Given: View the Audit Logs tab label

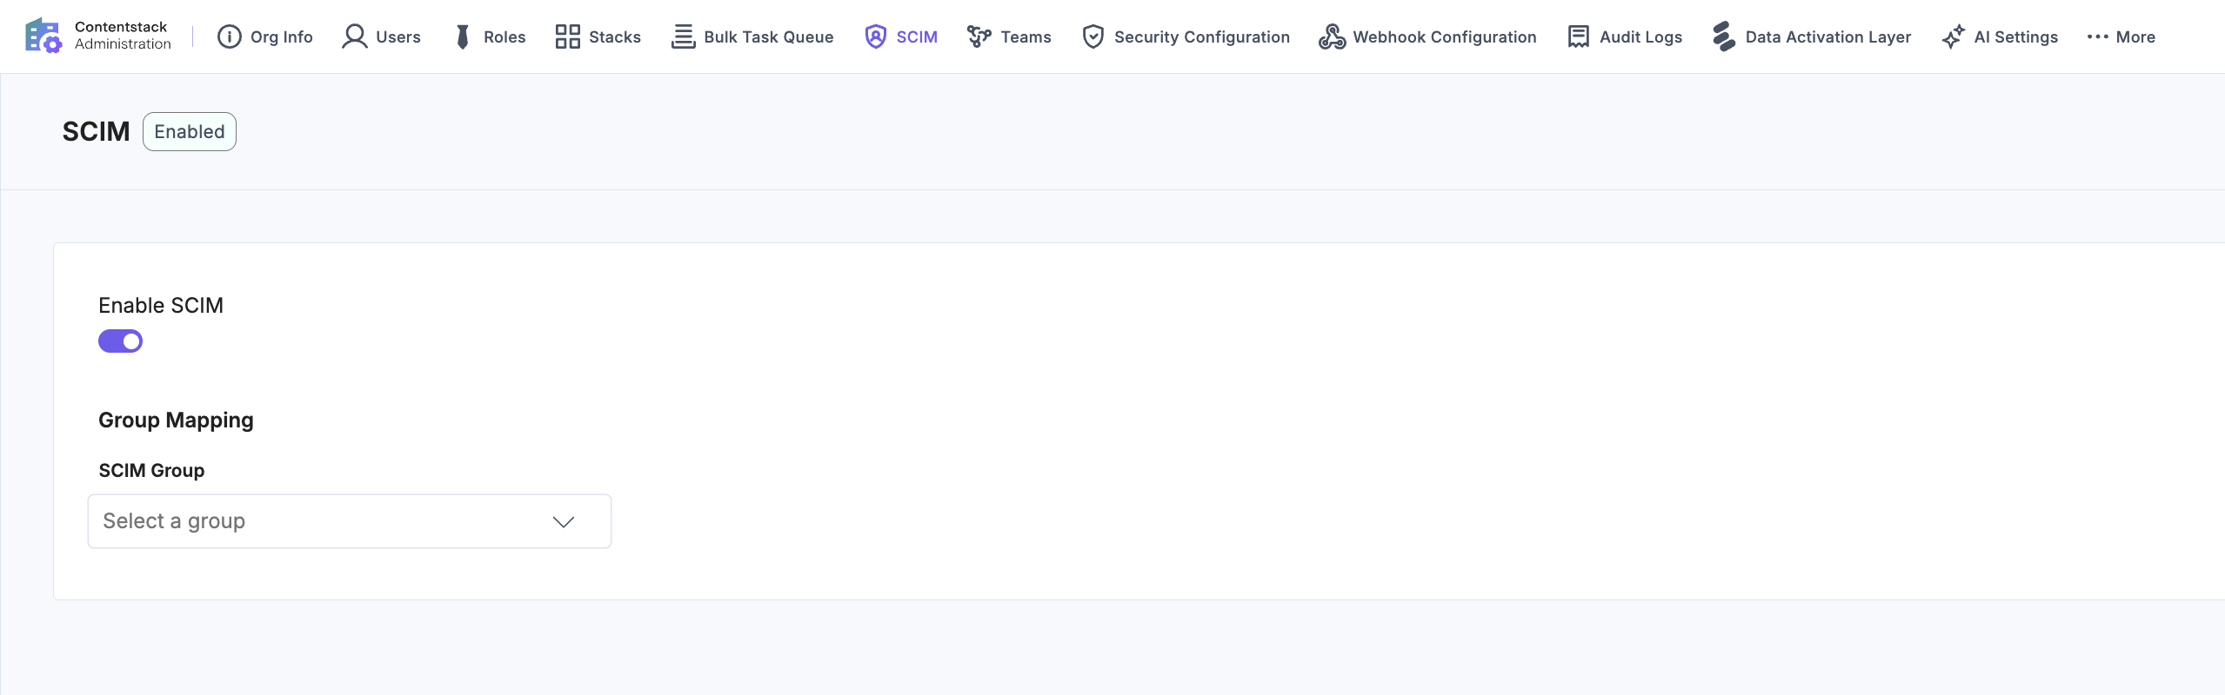Looking at the screenshot, I should tap(1641, 36).
